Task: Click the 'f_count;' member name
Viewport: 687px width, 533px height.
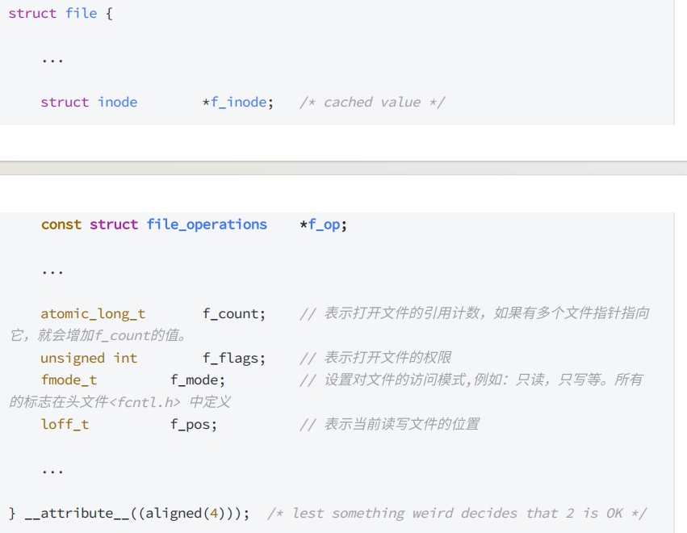Action: click(234, 314)
